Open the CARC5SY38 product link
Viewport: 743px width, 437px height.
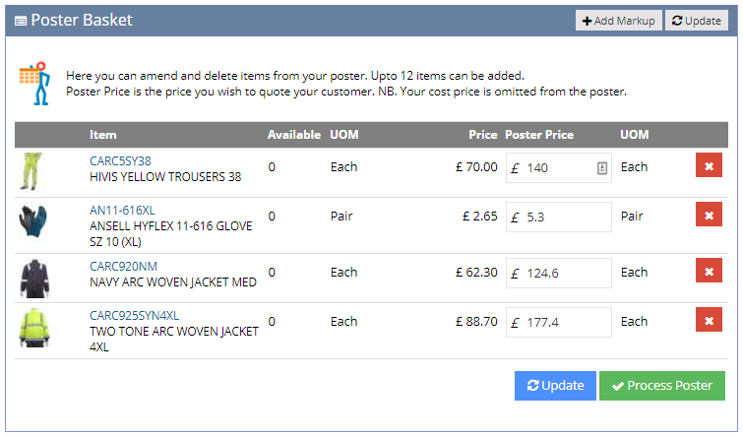(x=120, y=160)
